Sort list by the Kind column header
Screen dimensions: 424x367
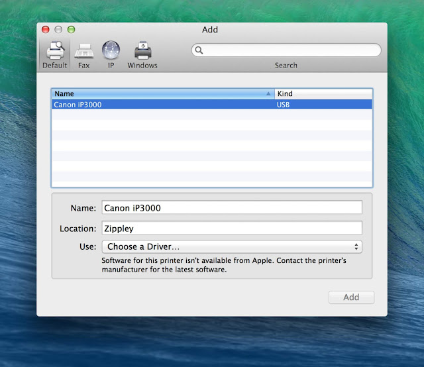323,93
